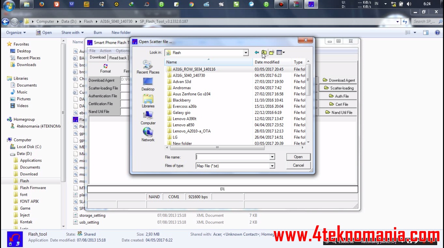Select Network in dialog places bar

pyautogui.click(x=148, y=135)
